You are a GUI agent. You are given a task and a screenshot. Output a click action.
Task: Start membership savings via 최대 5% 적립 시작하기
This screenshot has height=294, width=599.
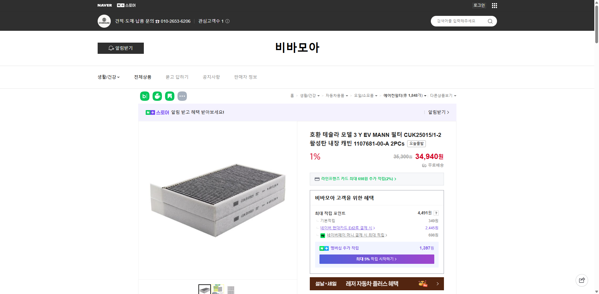pyautogui.click(x=376, y=259)
